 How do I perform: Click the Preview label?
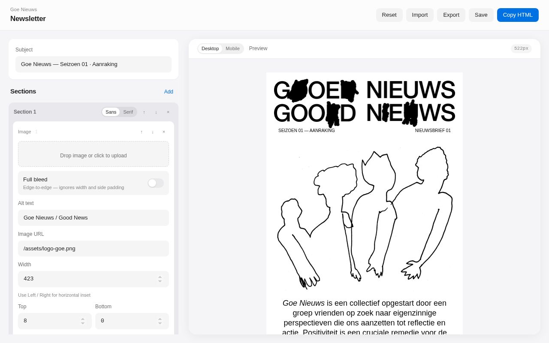pos(258,48)
